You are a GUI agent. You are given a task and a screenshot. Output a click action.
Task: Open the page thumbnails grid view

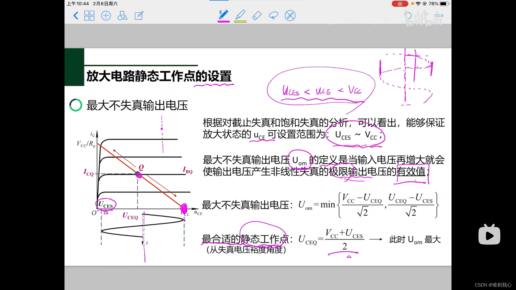click(89, 16)
